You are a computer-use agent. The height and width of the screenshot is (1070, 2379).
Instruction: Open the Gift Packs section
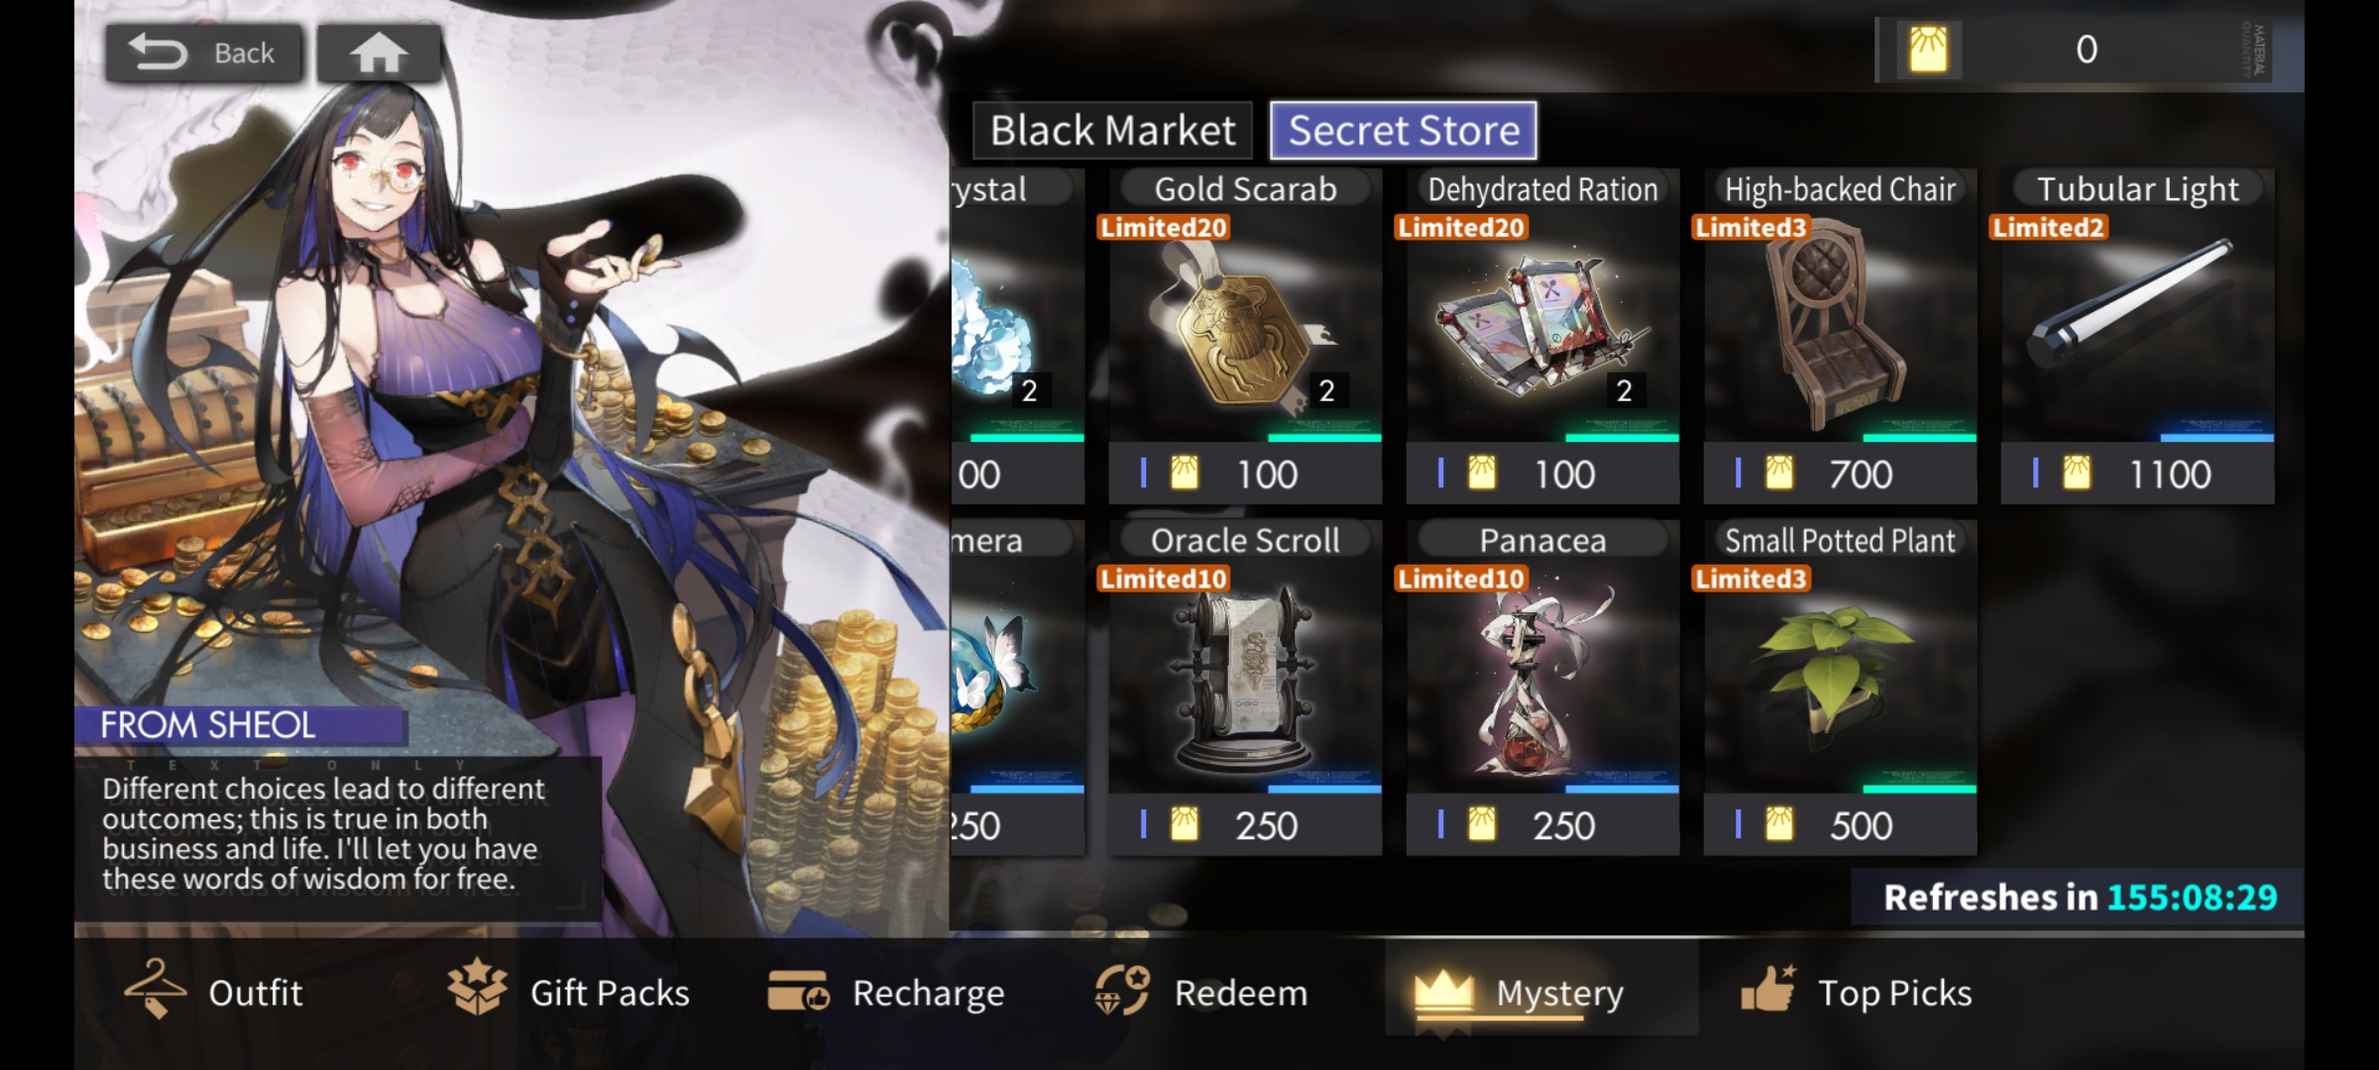[x=567, y=992]
